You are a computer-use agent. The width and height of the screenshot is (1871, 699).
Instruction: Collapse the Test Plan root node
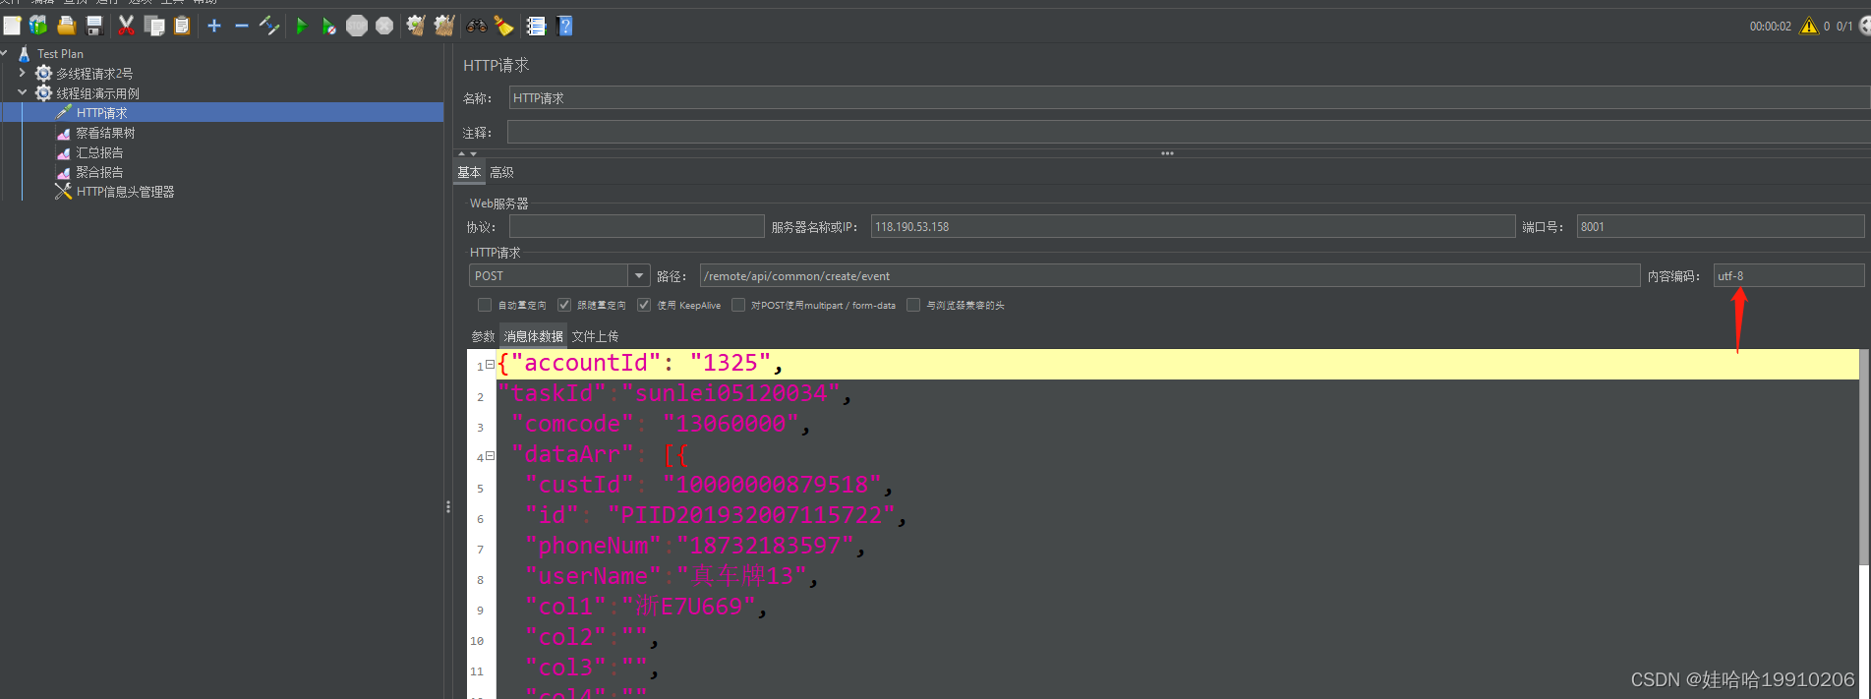5,53
